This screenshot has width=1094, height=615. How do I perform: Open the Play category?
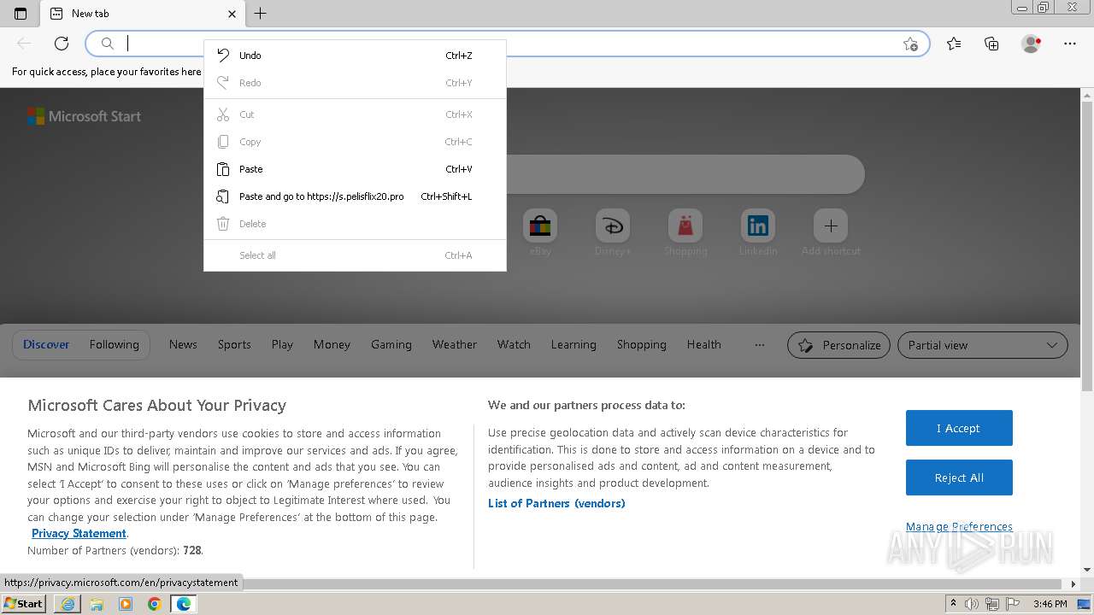point(282,344)
